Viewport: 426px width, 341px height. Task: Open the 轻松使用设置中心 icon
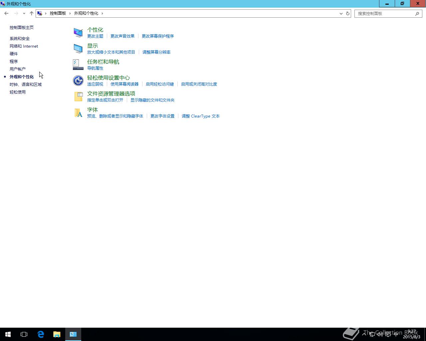click(78, 81)
